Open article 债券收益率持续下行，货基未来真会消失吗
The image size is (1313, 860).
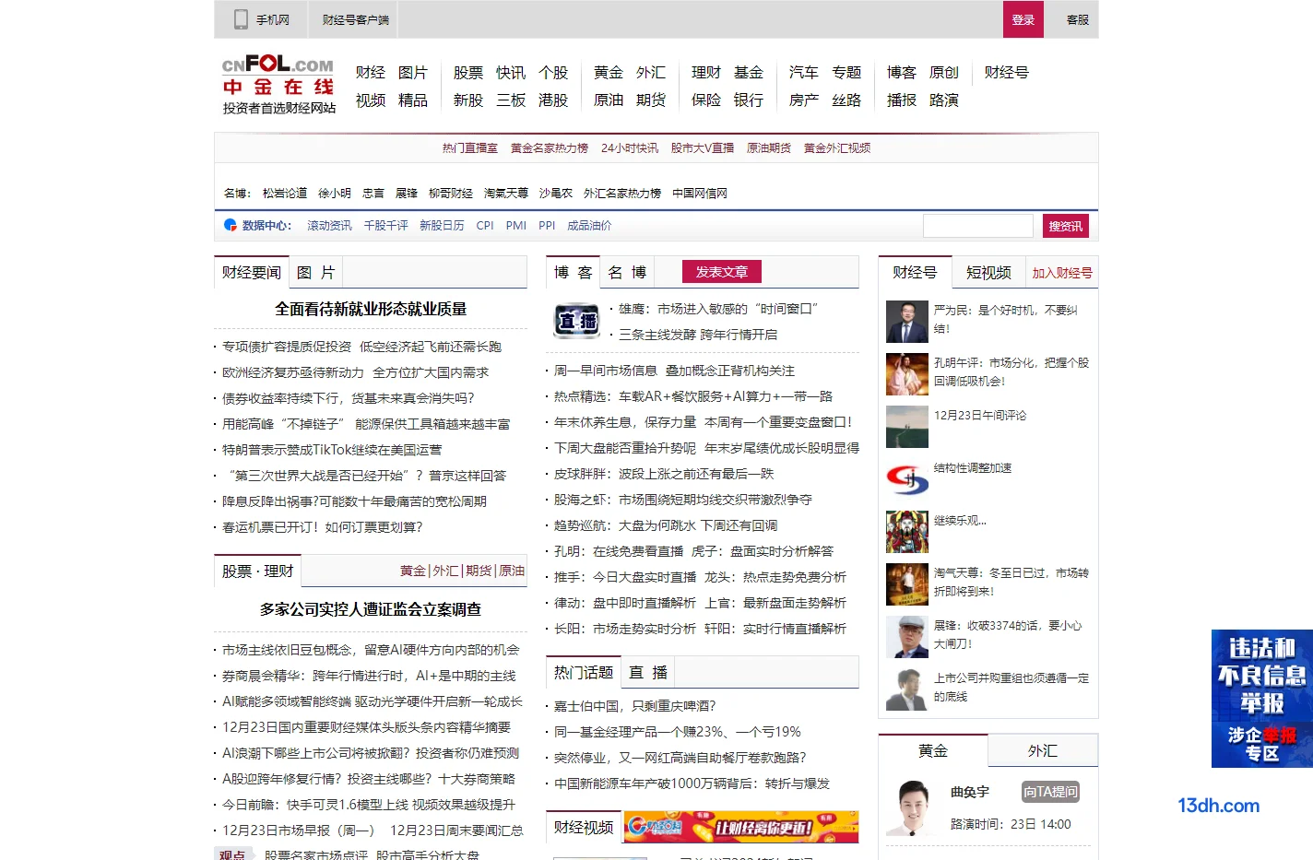click(349, 398)
